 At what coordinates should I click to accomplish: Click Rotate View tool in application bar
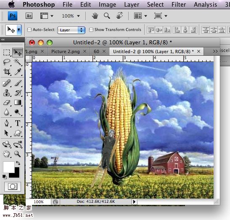119,16
